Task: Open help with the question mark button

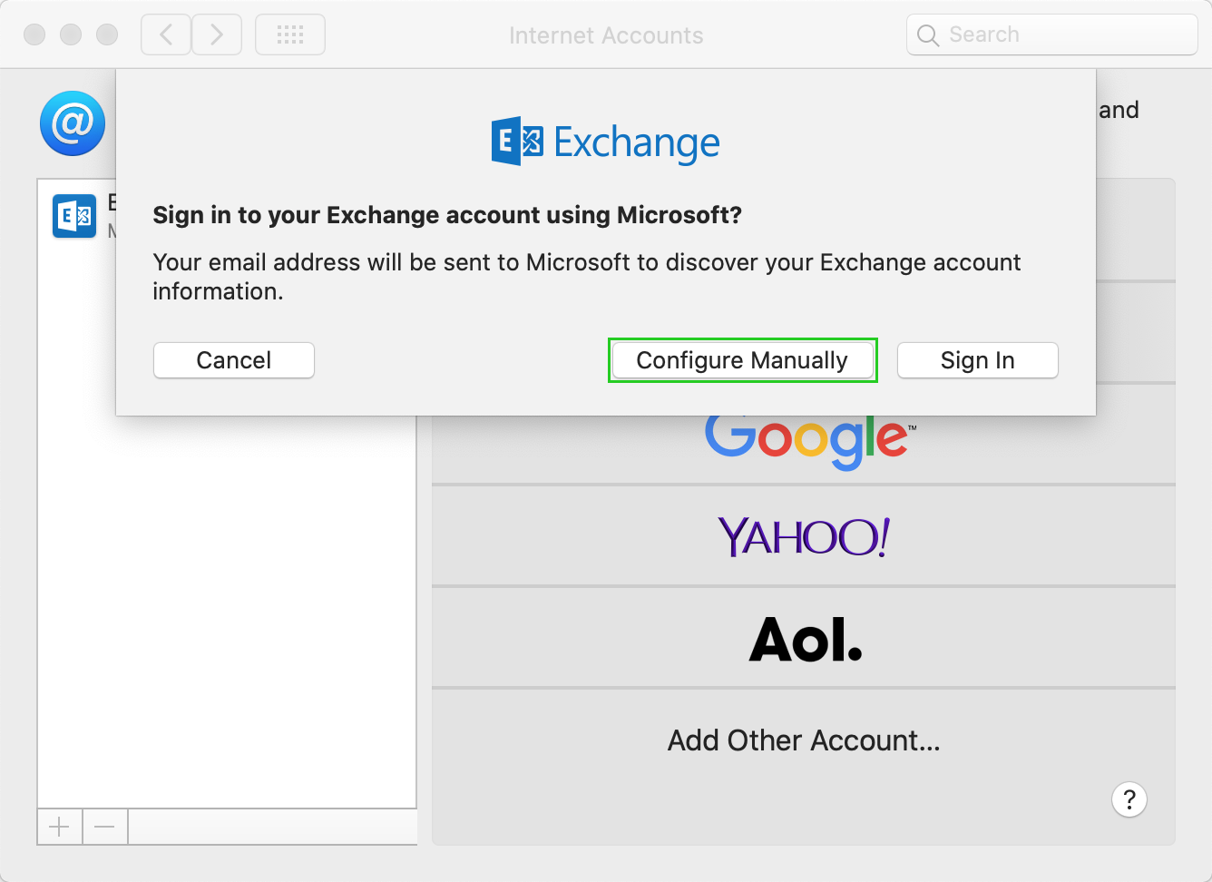Action: pyautogui.click(x=1129, y=799)
